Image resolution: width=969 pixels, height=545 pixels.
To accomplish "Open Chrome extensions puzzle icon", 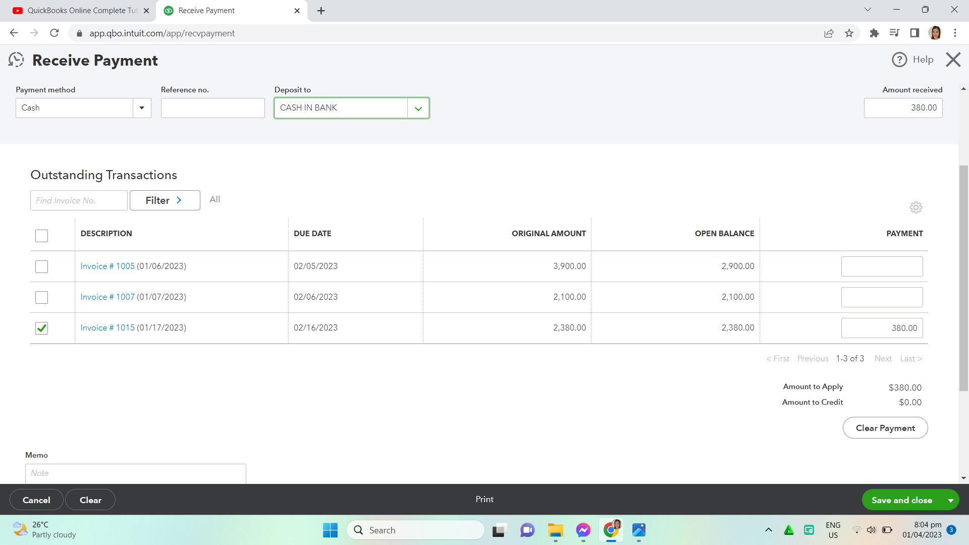I will tap(874, 33).
